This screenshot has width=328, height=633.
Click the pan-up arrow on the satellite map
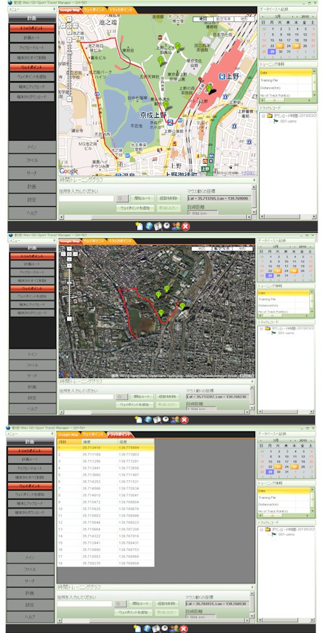[x=69, y=249]
